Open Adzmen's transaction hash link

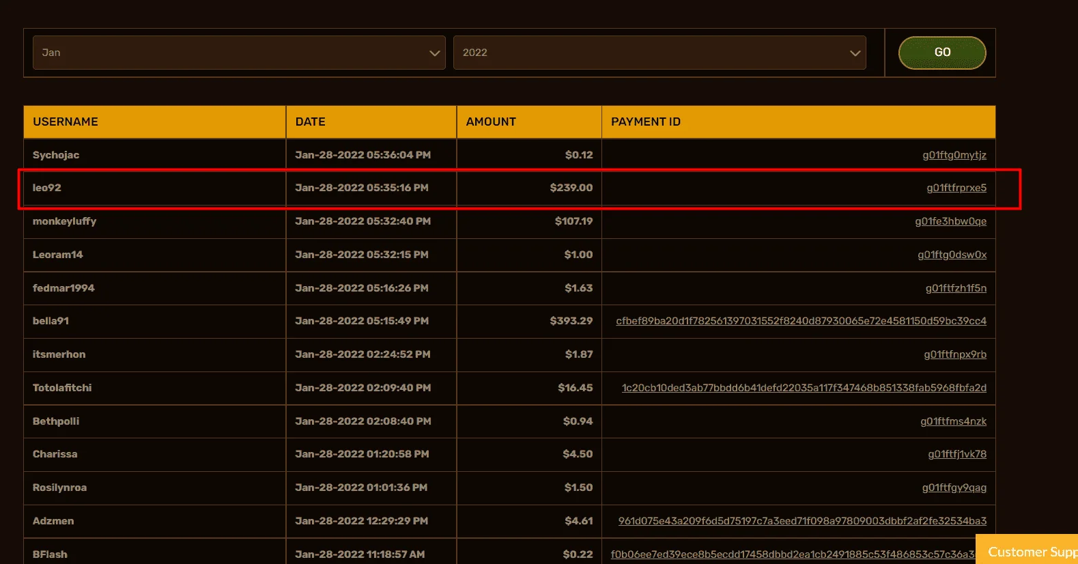(x=802, y=521)
